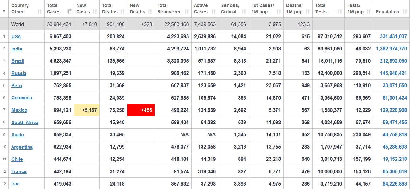This screenshot has width=410, height=189.
Task: Sort Total Tests column arrows
Action: (x=340, y=12)
